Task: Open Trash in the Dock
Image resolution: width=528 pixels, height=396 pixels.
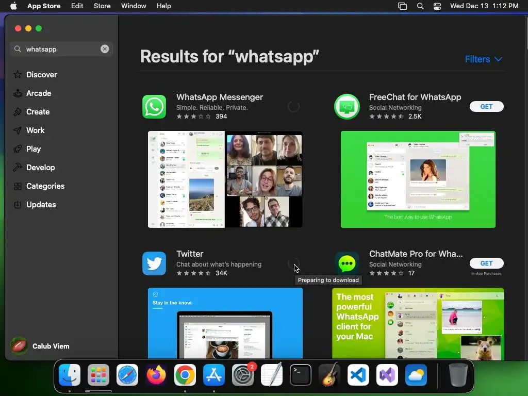Action: point(458,375)
